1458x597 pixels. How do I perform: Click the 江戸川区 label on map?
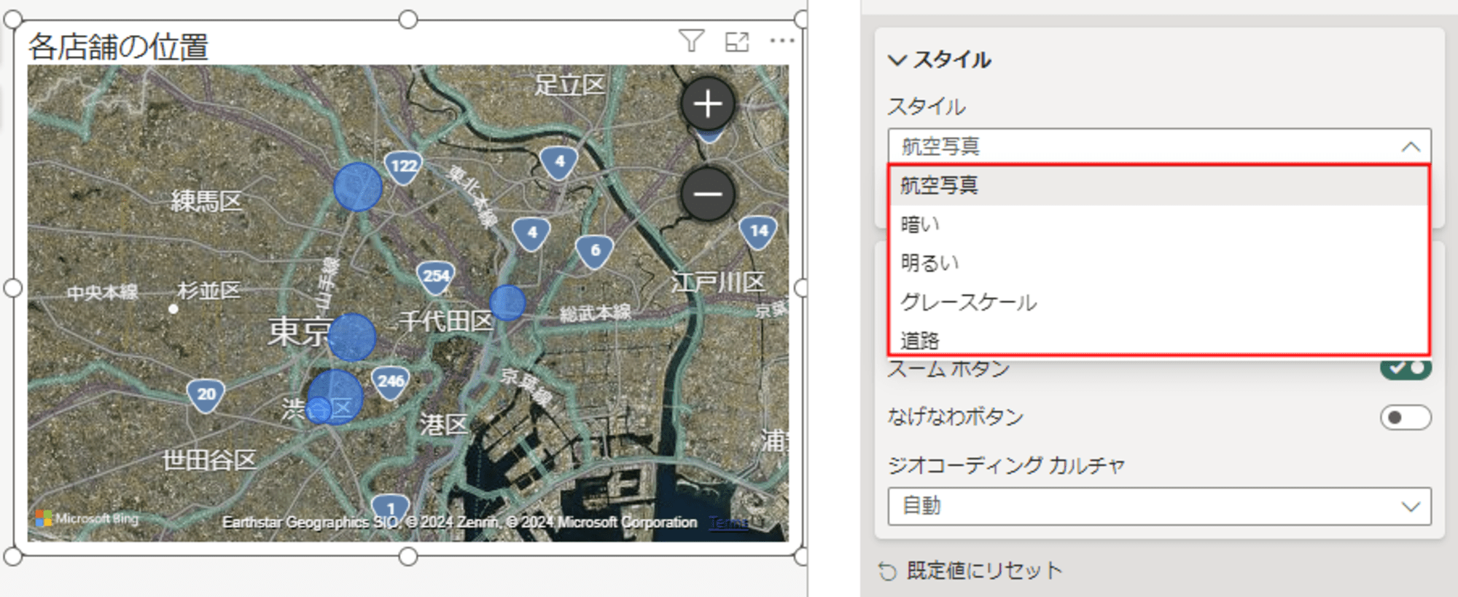click(719, 282)
